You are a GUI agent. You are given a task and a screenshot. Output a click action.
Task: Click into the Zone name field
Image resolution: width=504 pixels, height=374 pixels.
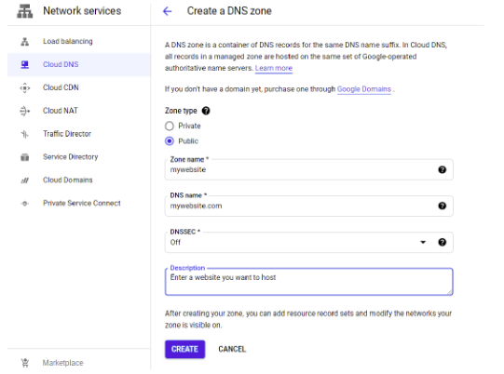tap(308, 170)
